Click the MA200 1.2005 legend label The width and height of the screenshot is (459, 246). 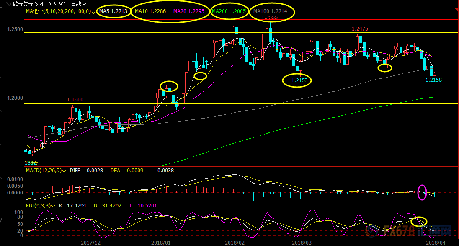click(x=229, y=11)
